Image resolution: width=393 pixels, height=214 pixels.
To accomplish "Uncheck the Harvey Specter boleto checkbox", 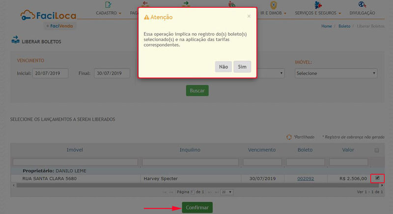I will 377,178.
